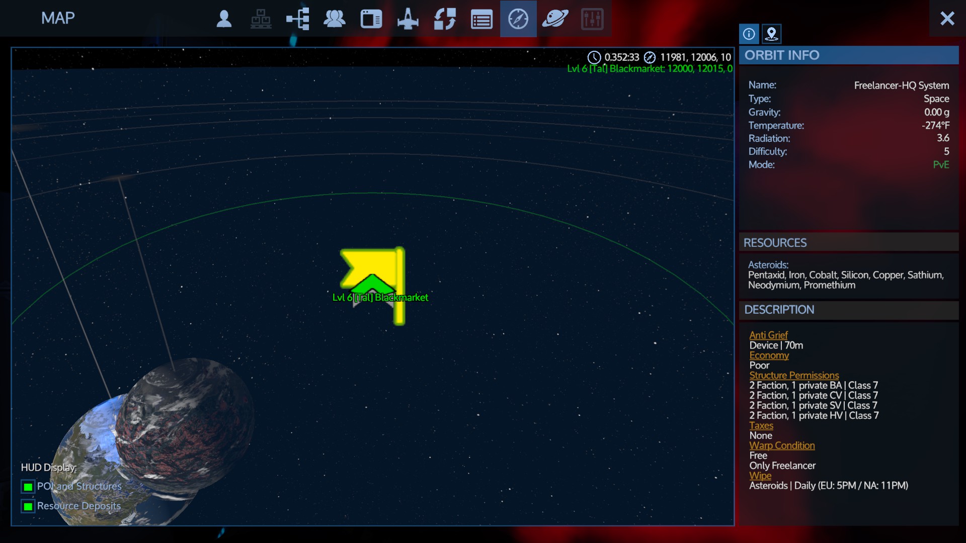Open the factions group icon

pyautogui.click(x=334, y=19)
